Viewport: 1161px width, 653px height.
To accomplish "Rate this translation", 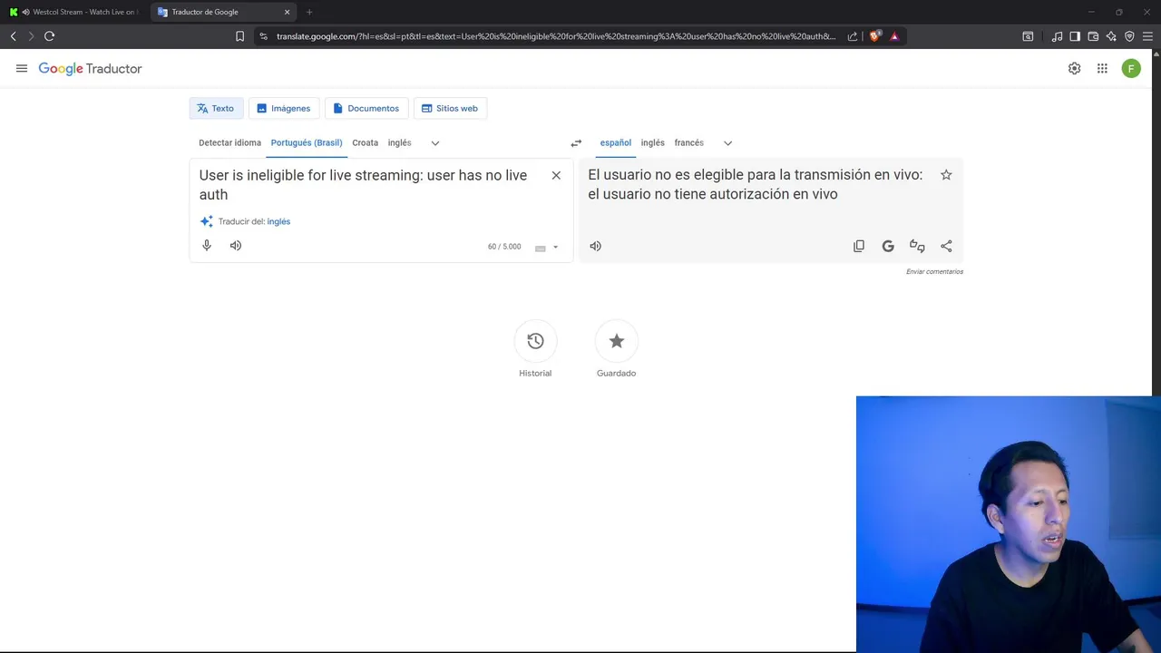I will click(x=917, y=246).
